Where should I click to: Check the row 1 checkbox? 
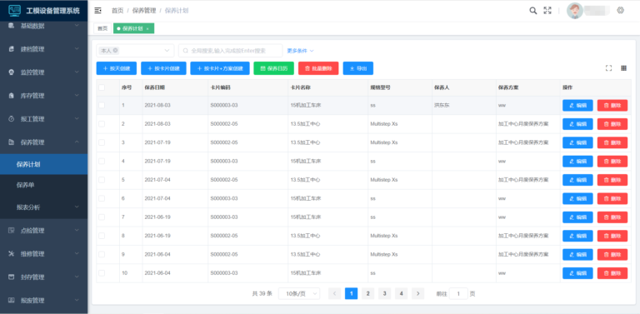(x=102, y=105)
